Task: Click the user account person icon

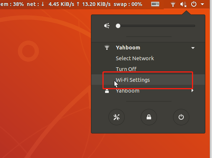Action: pyautogui.click(x=107, y=91)
